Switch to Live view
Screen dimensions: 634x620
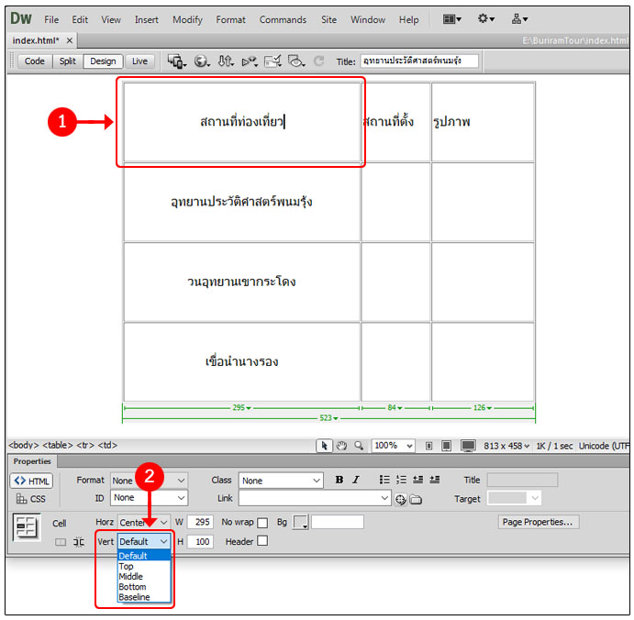click(x=139, y=61)
